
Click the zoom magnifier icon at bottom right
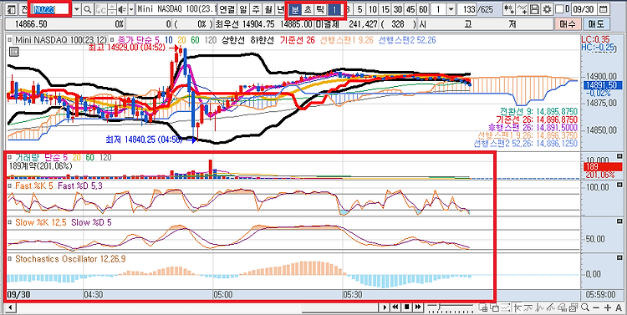[585, 307]
